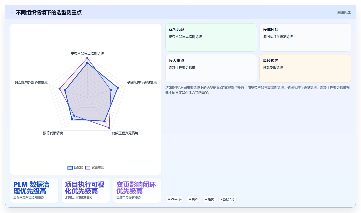Click the radar axis label 预算受限情境
The width and height of the screenshot is (361, 213).
click(x=53, y=133)
